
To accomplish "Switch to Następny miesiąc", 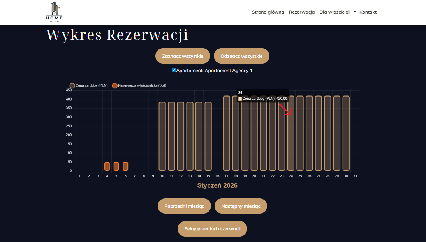I will (x=241, y=206).
